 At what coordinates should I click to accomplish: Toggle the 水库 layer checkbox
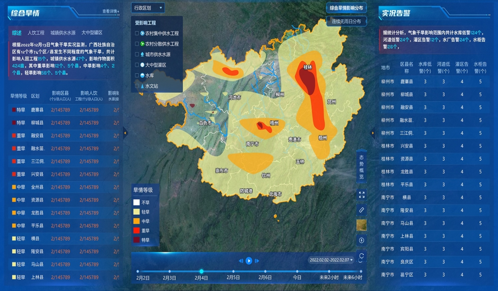coord(137,76)
